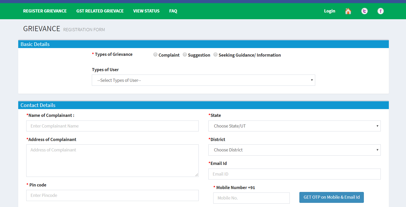Select the Suggestion grievance type

click(185, 55)
